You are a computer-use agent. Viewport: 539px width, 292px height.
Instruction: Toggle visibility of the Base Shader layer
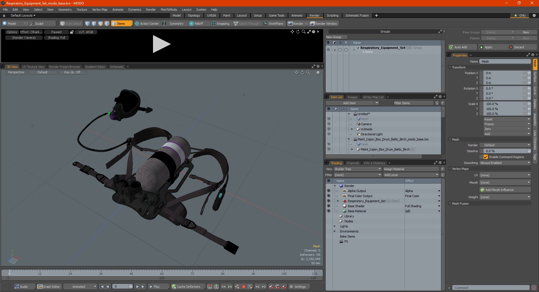pos(328,206)
